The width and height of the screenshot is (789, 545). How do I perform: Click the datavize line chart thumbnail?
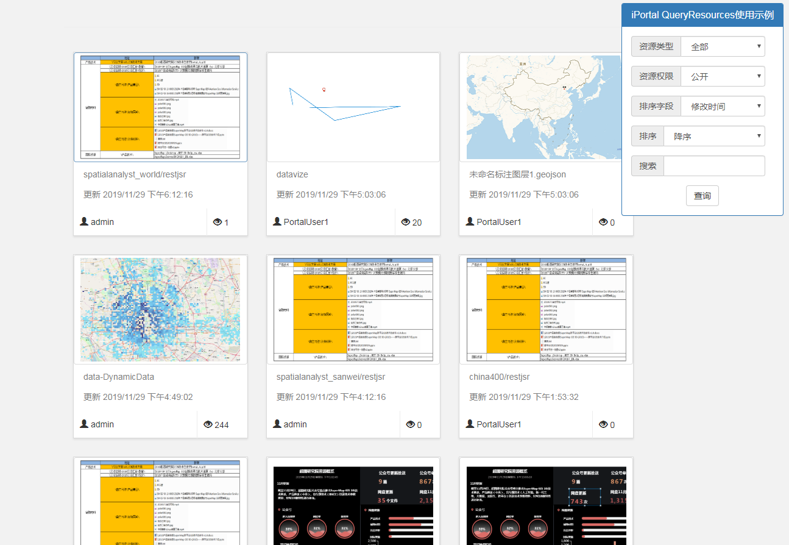click(x=353, y=107)
